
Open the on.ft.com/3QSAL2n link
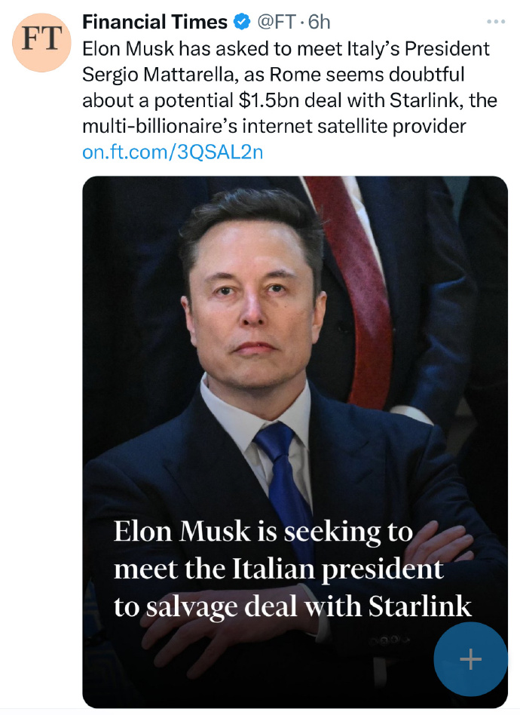point(173,152)
